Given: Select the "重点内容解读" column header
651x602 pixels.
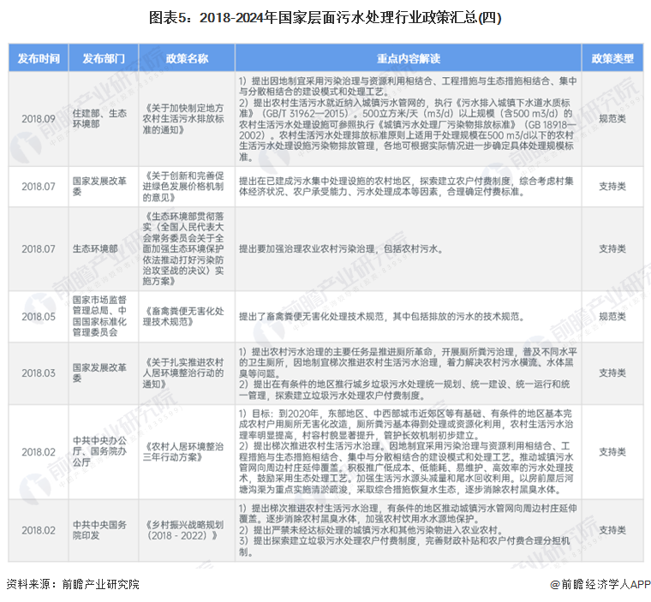Looking at the screenshot, I should (x=408, y=58).
